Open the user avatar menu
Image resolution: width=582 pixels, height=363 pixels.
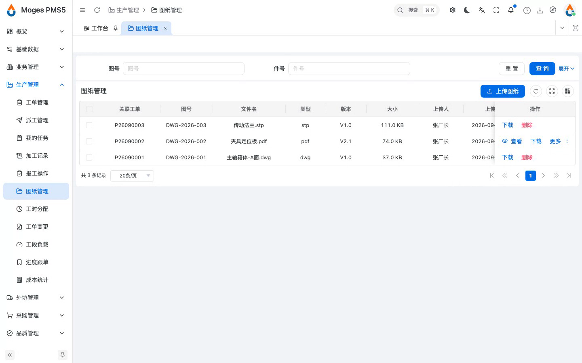(570, 10)
